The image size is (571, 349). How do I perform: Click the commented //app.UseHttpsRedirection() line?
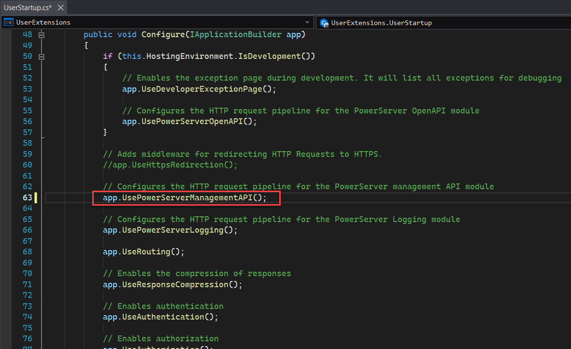(x=170, y=165)
